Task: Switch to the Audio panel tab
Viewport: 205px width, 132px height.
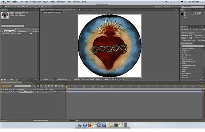Action: pos(189,10)
